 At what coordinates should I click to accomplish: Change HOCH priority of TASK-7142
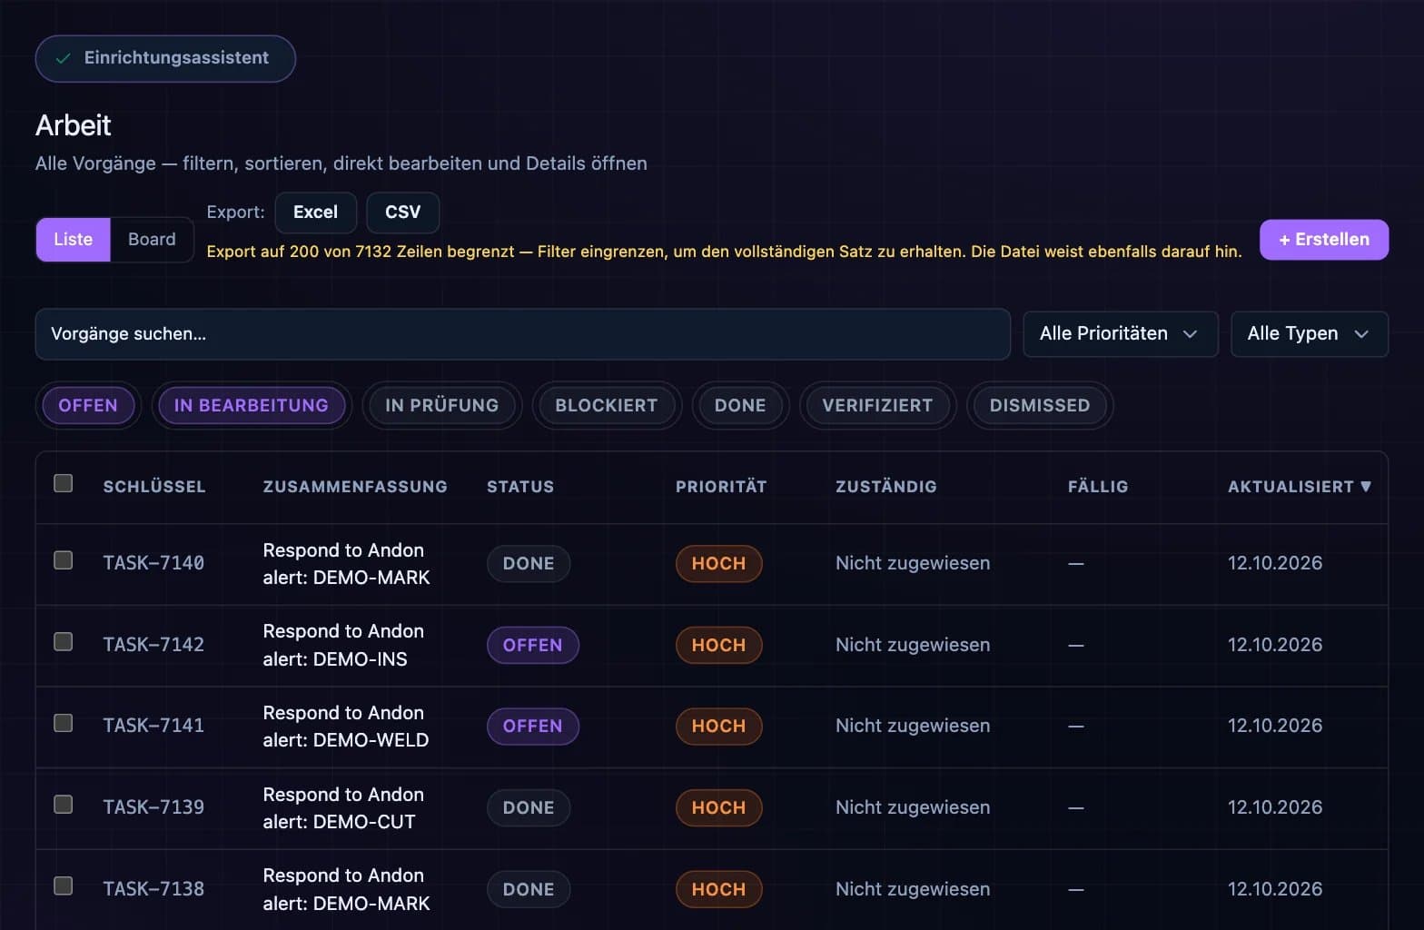tap(718, 645)
